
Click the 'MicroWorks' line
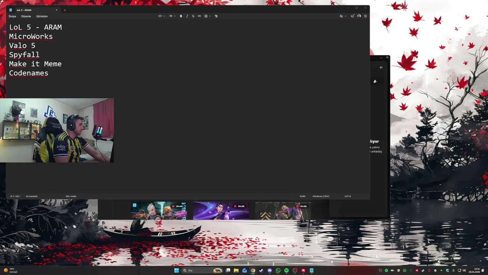coord(31,36)
